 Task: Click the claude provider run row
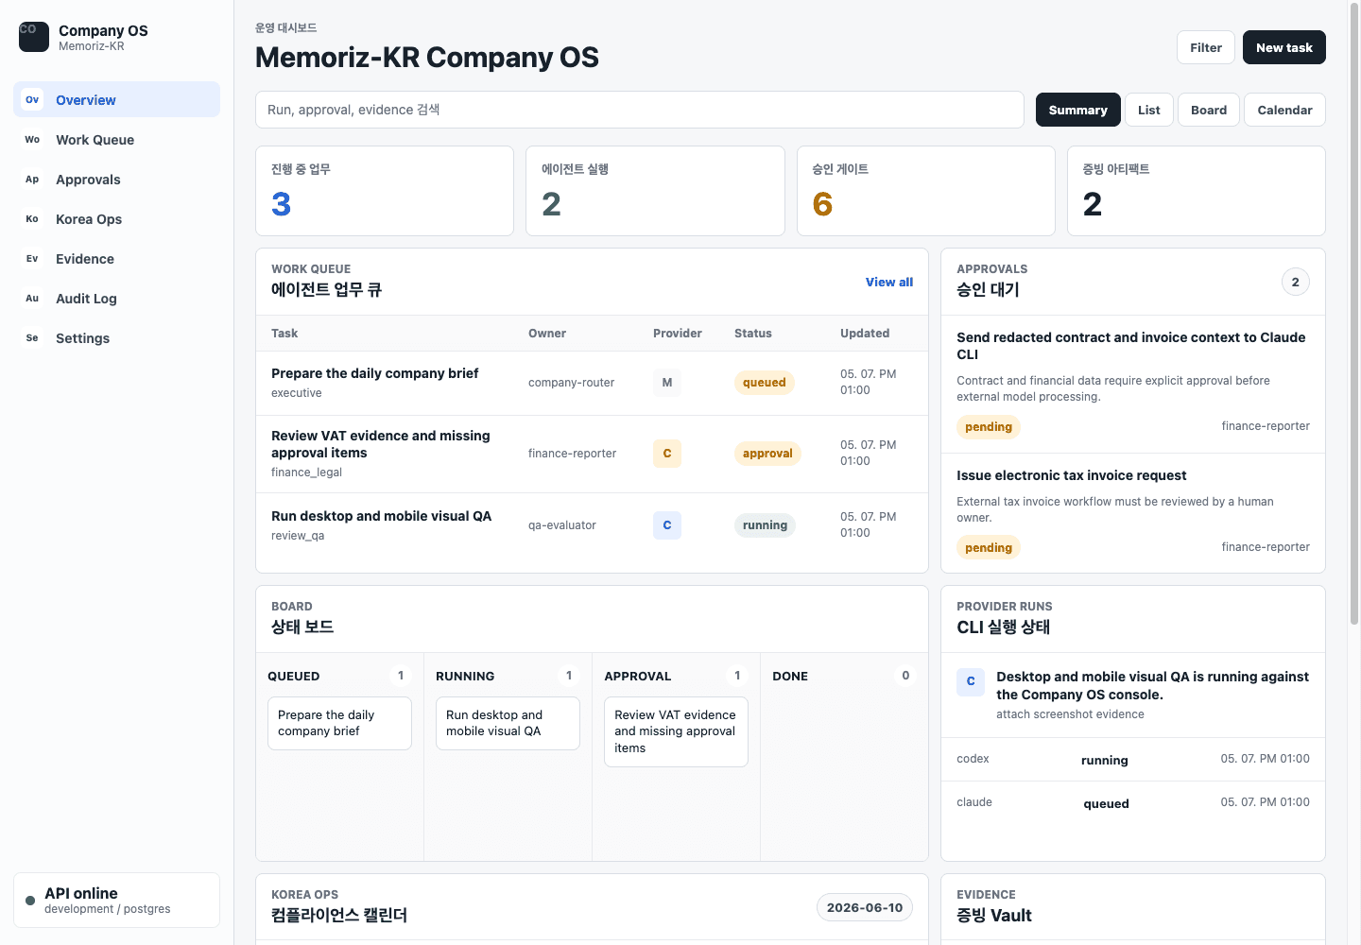click(x=1133, y=802)
